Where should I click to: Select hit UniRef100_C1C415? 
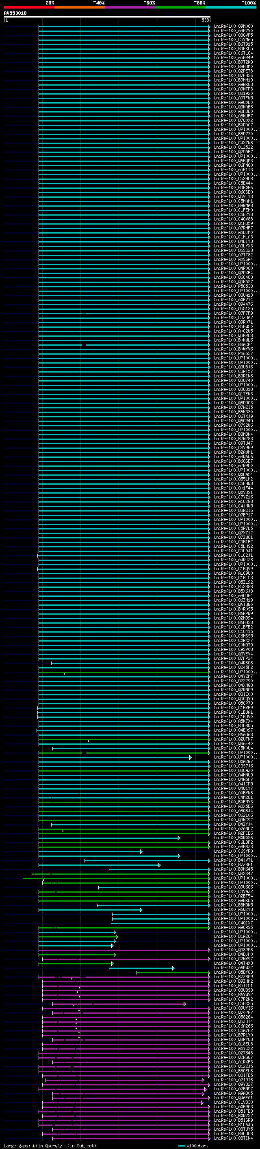tap(233, 632)
